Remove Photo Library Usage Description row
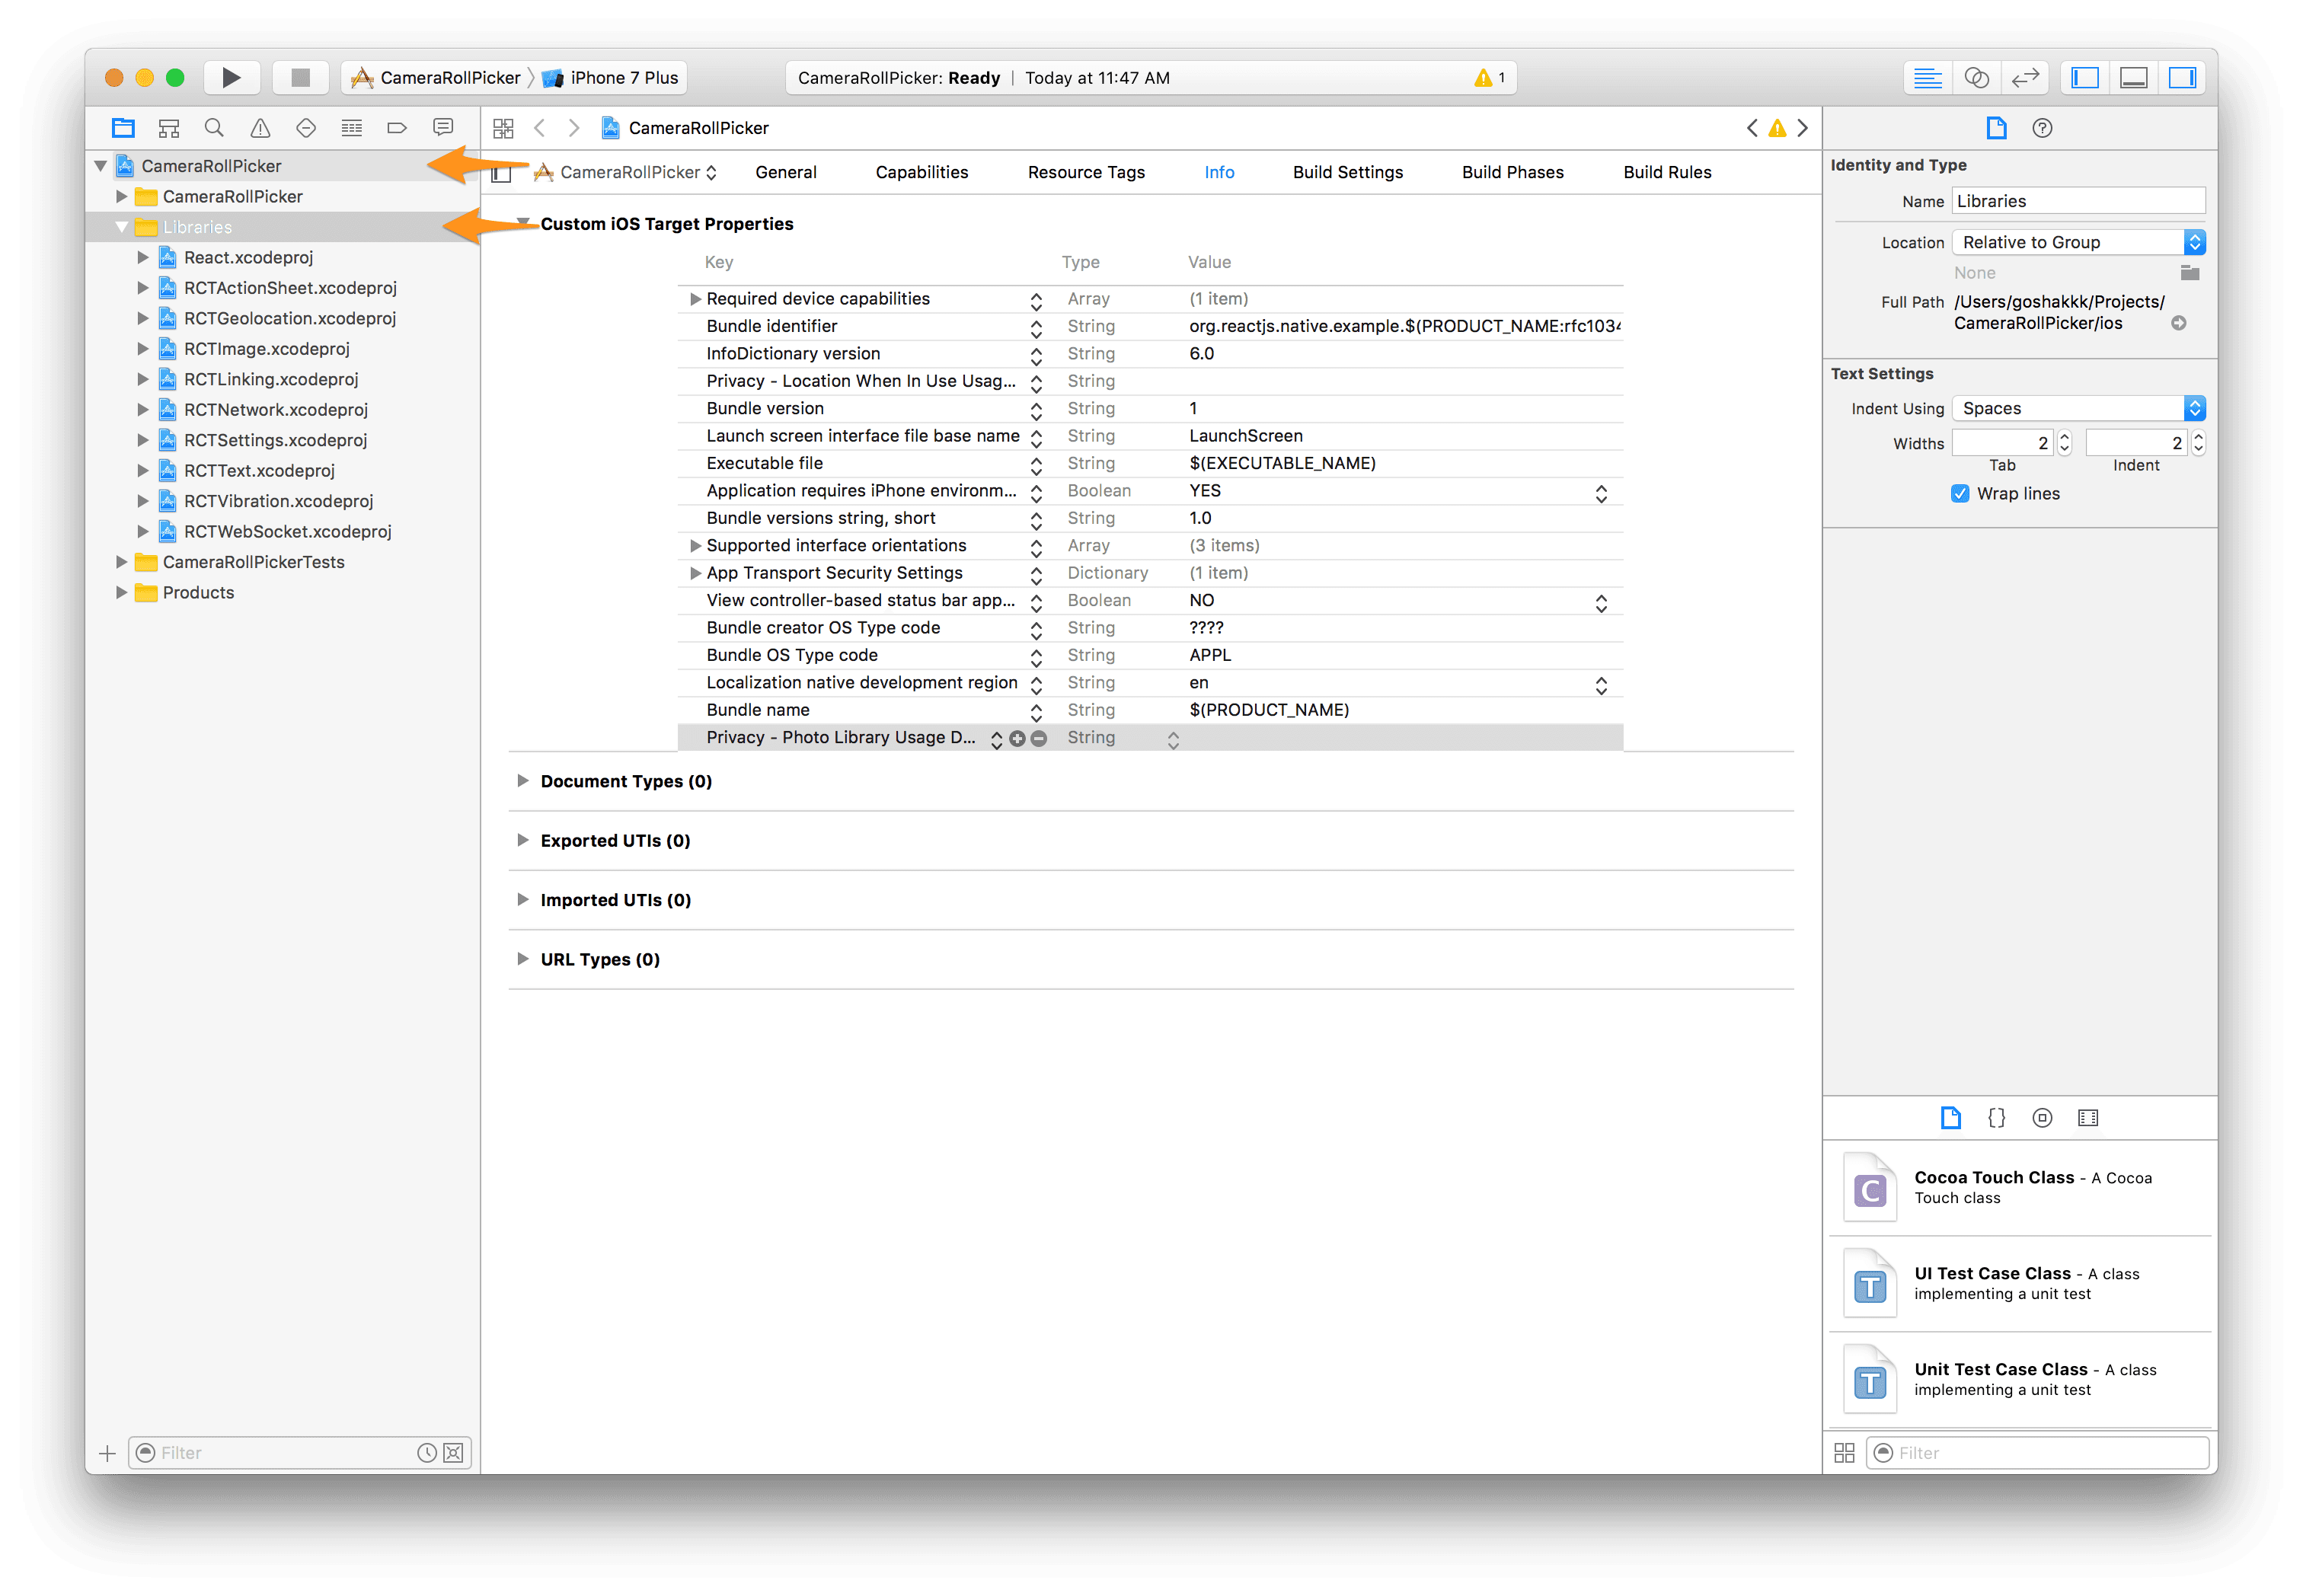This screenshot has height=1596, width=2303. point(1039,739)
